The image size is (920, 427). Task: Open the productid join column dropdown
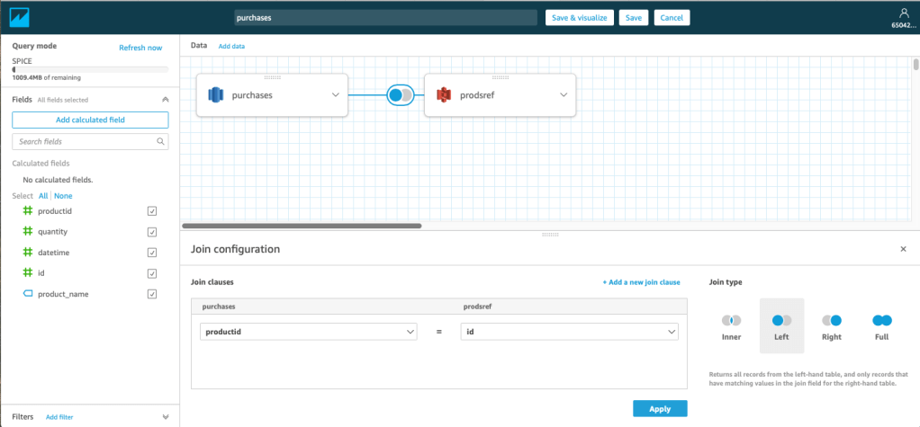[307, 332]
